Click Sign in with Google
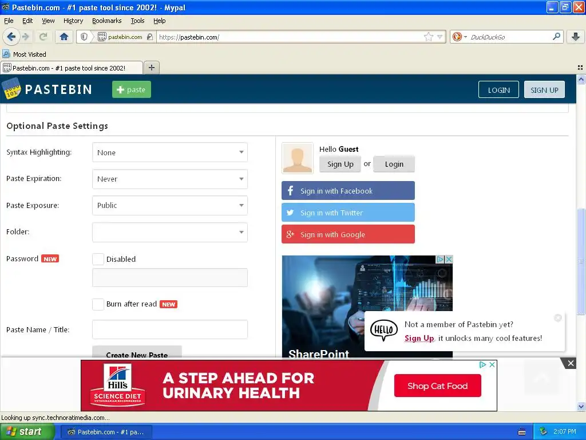This screenshot has height=440, width=586. [x=348, y=234]
